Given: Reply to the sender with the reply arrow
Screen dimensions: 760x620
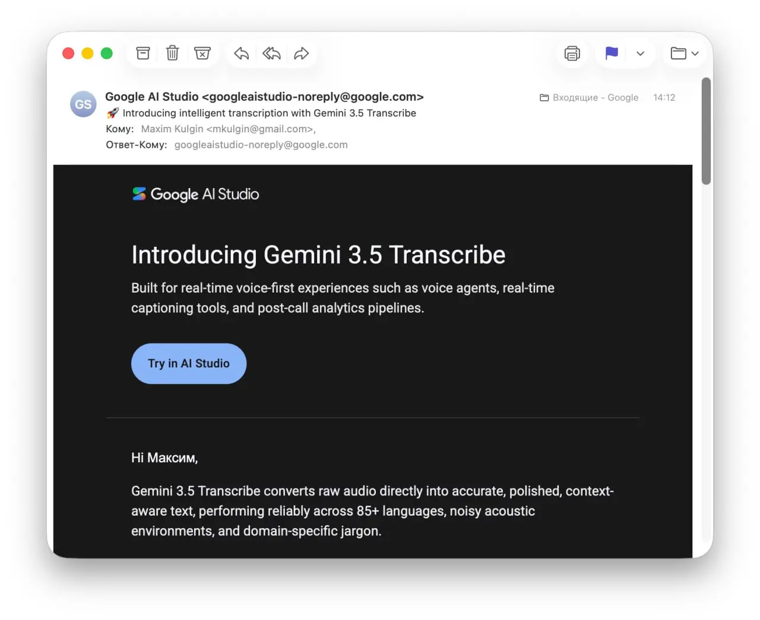Looking at the screenshot, I should tap(241, 53).
